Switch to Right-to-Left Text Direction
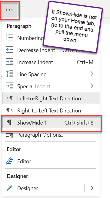Viewport: 110px width, 198px height. coord(51,111)
